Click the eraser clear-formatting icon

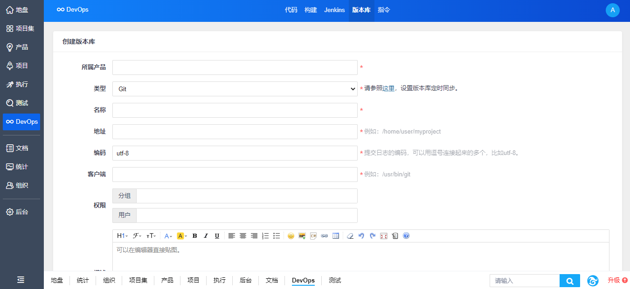point(350,236)
